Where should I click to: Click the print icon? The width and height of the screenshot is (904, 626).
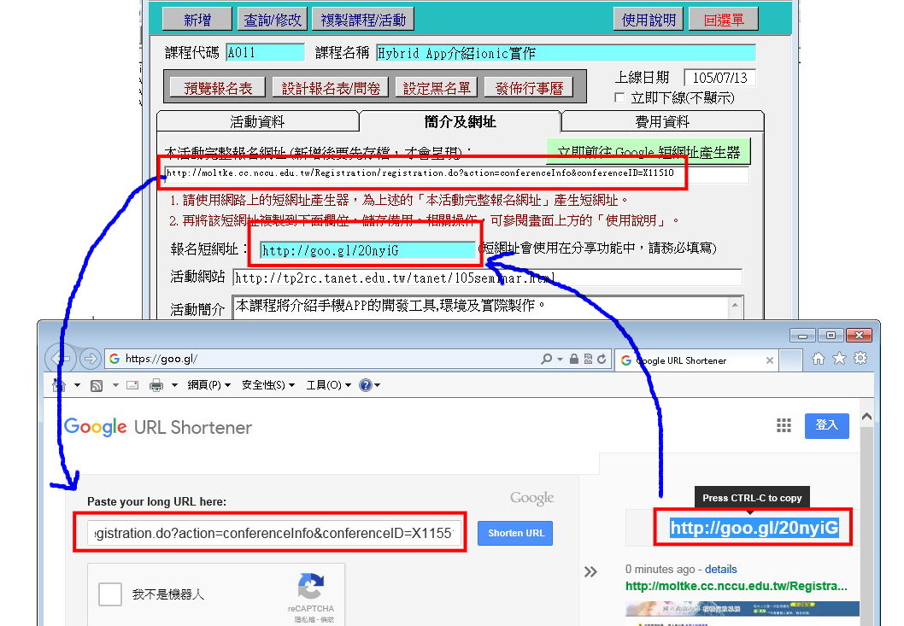156,385
